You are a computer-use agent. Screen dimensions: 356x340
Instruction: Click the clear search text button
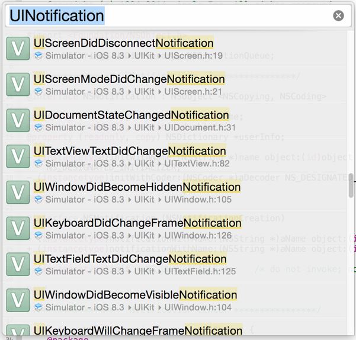pos(338,16)
